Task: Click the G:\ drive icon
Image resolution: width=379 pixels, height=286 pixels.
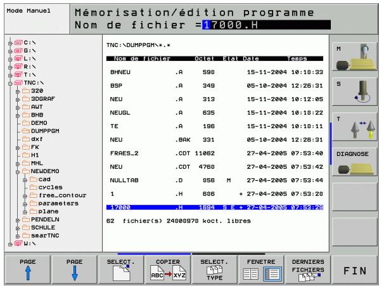Action: click(x=18, y=51)
